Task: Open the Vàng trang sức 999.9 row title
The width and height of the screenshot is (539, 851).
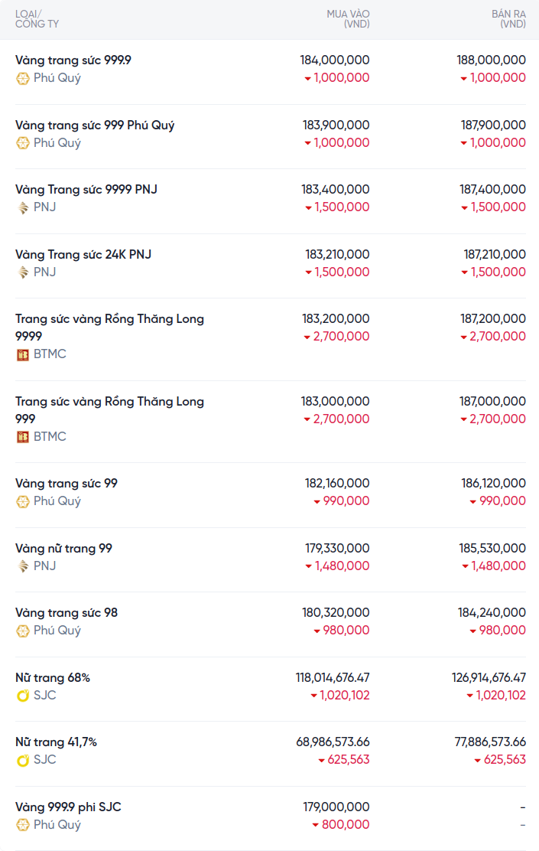Action: 73,60
